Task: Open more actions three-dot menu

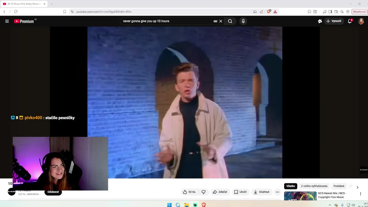Action: pos(277,192)
